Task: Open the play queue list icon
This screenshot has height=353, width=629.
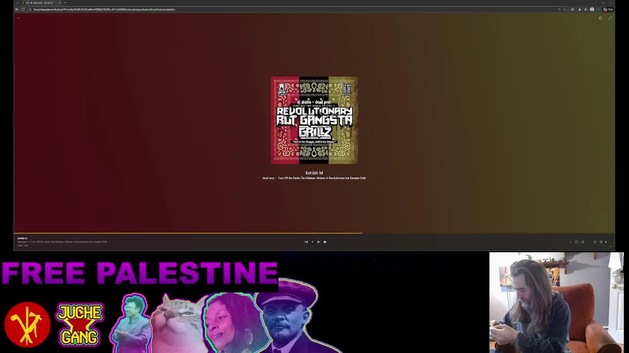Action: [x=600, y=242]
